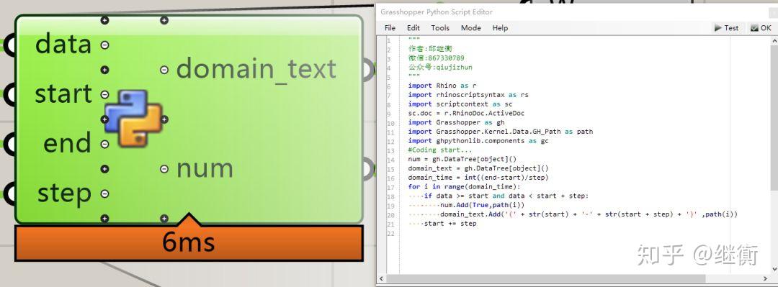Image resolution: width=778 pixels, height=287 pixels.
Task: Insert input parameter between start and end
Action: (104, 119)
